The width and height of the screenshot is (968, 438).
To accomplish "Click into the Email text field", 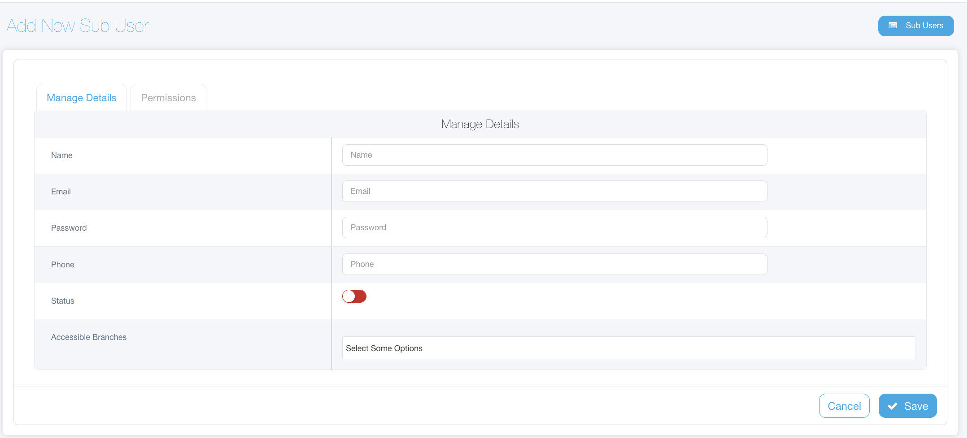I will pyautogui.click(x=554, y=191).
